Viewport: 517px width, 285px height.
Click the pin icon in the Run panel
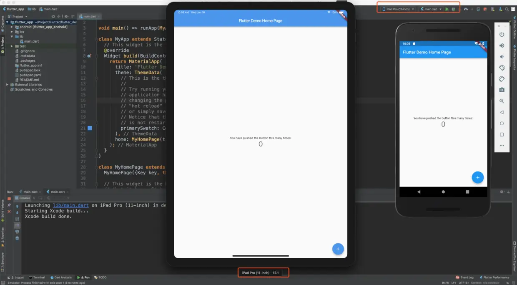point(9,205)
